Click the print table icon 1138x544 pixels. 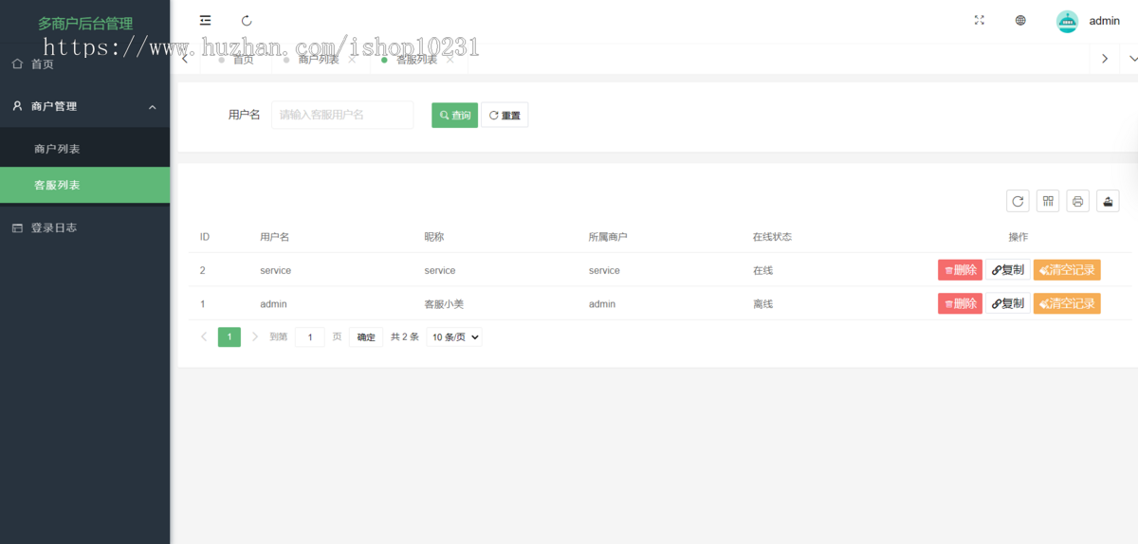point(1078,200)
